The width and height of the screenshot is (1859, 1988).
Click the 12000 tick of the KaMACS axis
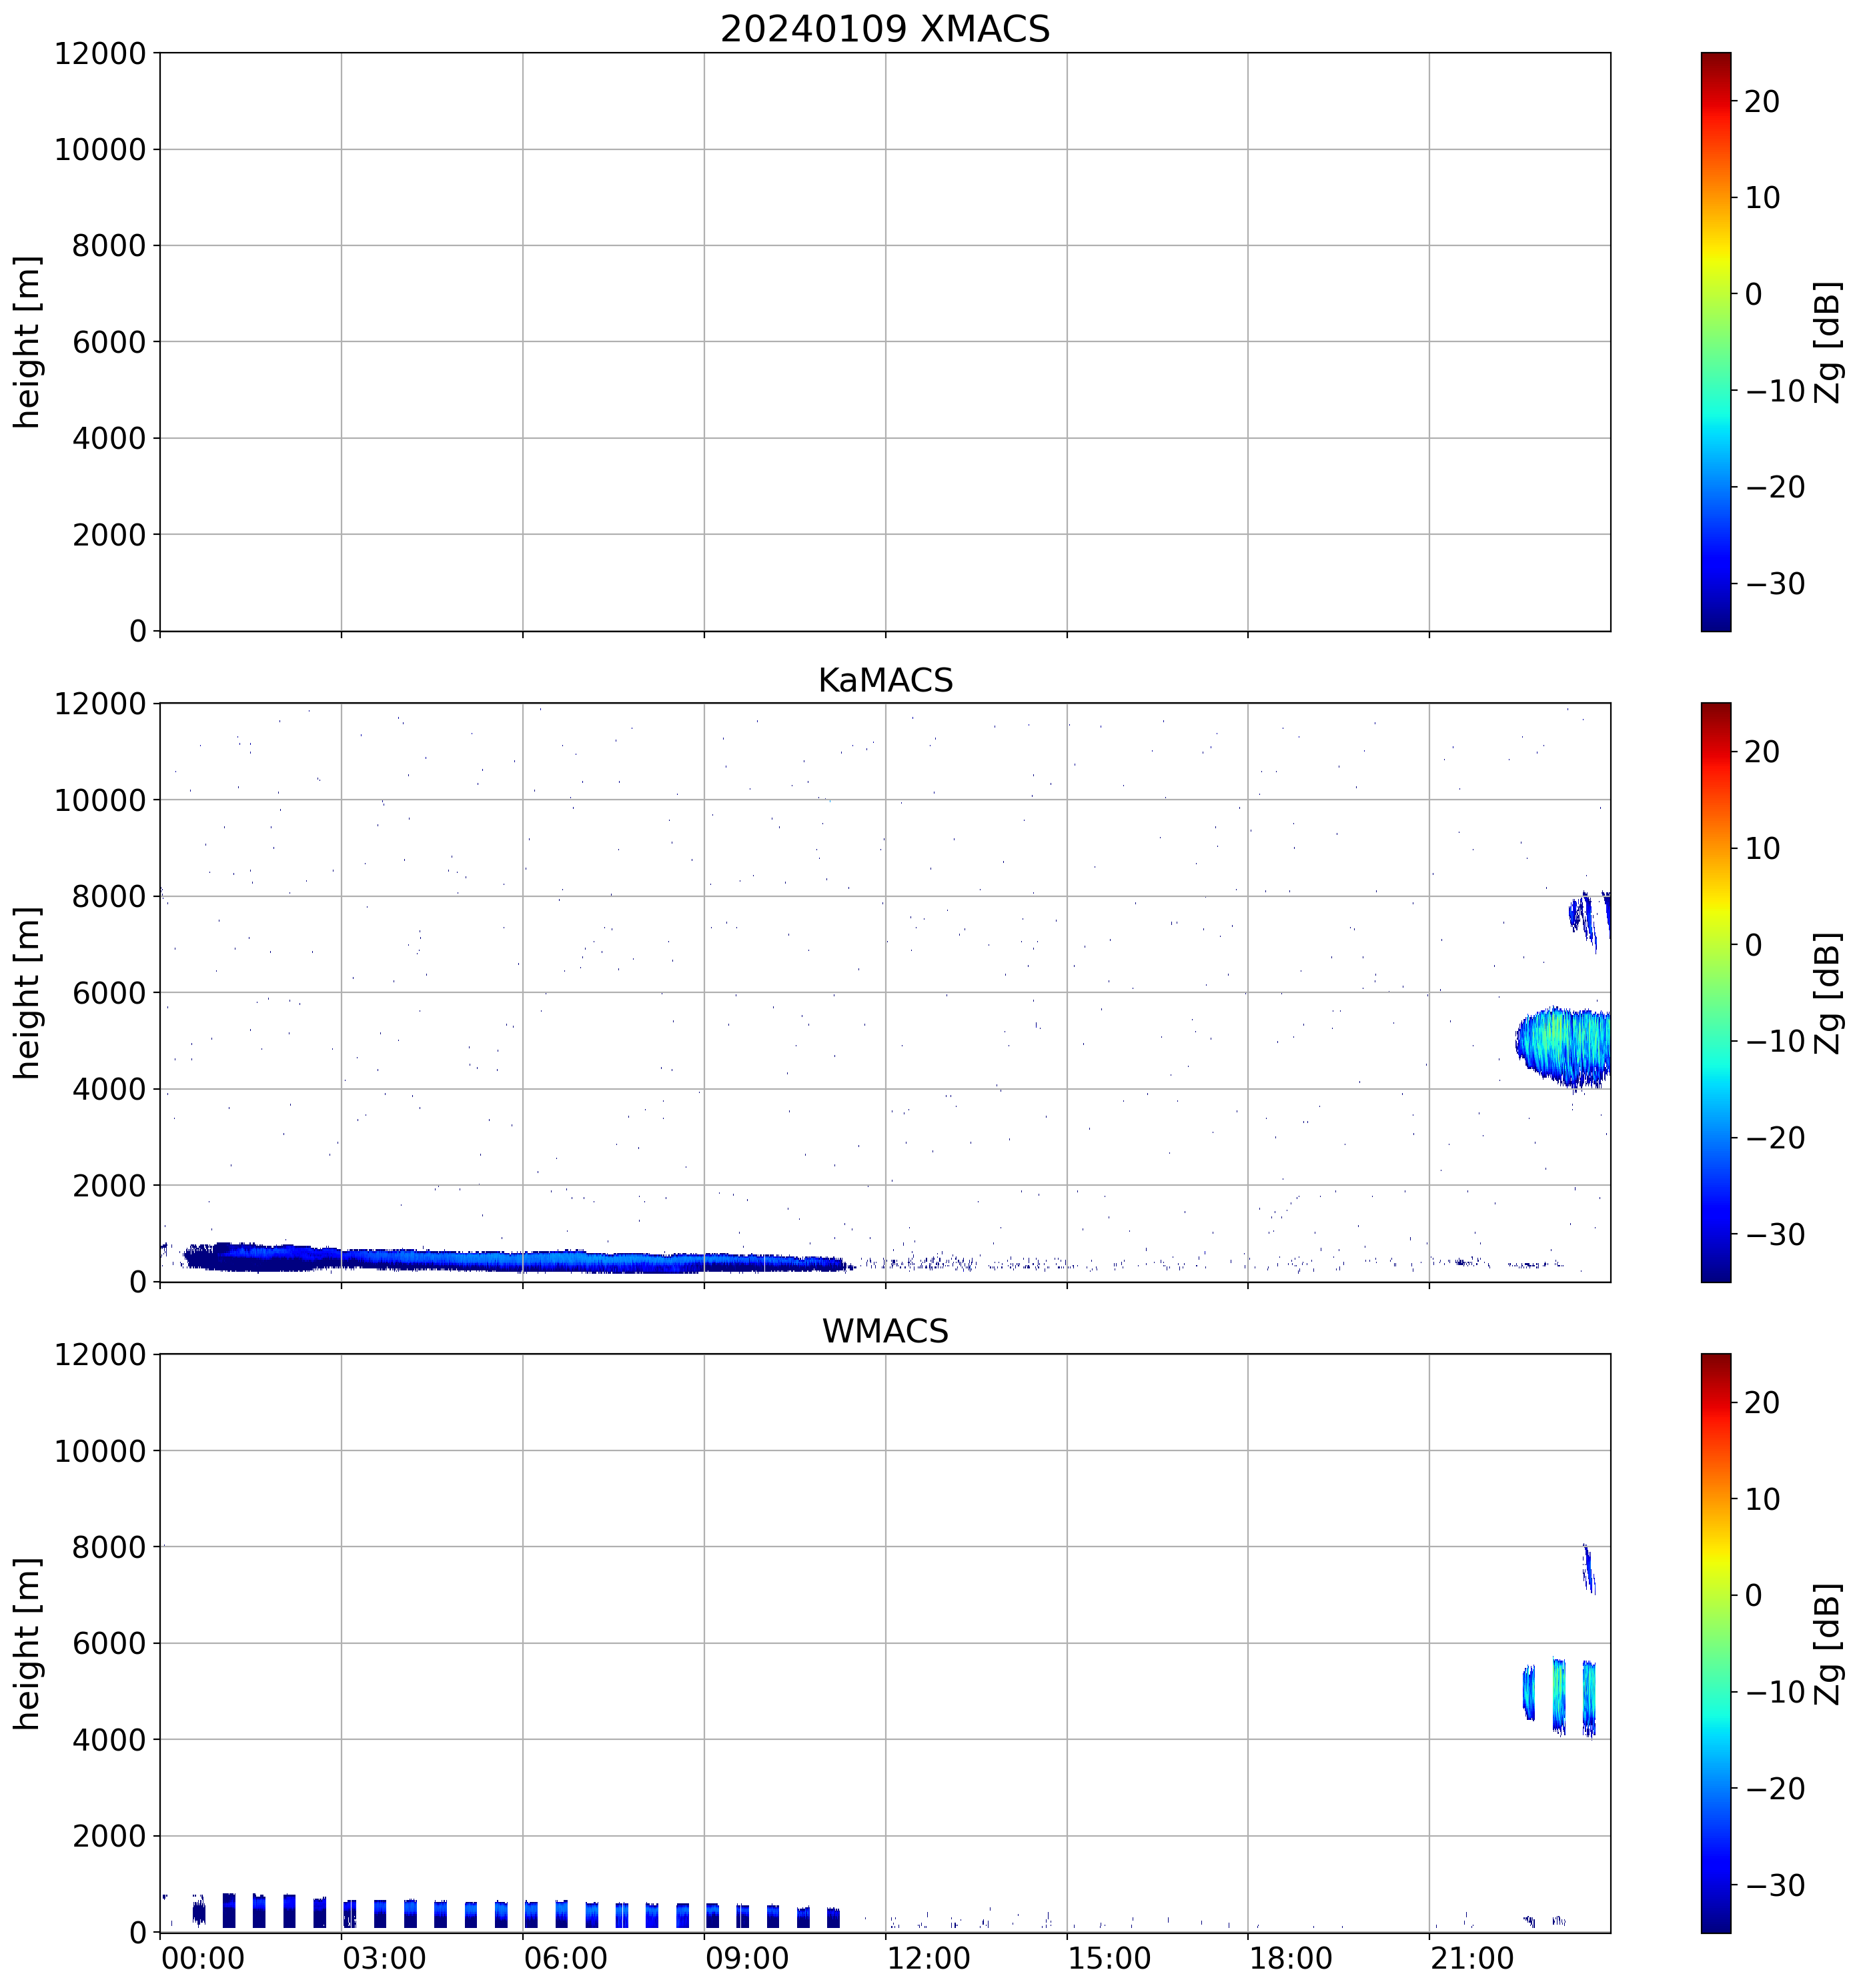(x=100, y=704)
